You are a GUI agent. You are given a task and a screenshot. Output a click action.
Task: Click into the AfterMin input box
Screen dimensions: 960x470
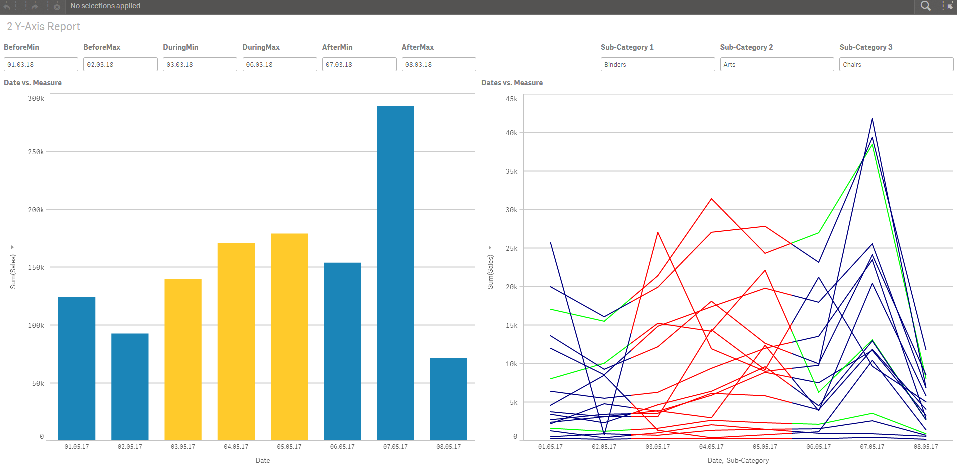tap(359, 64)
